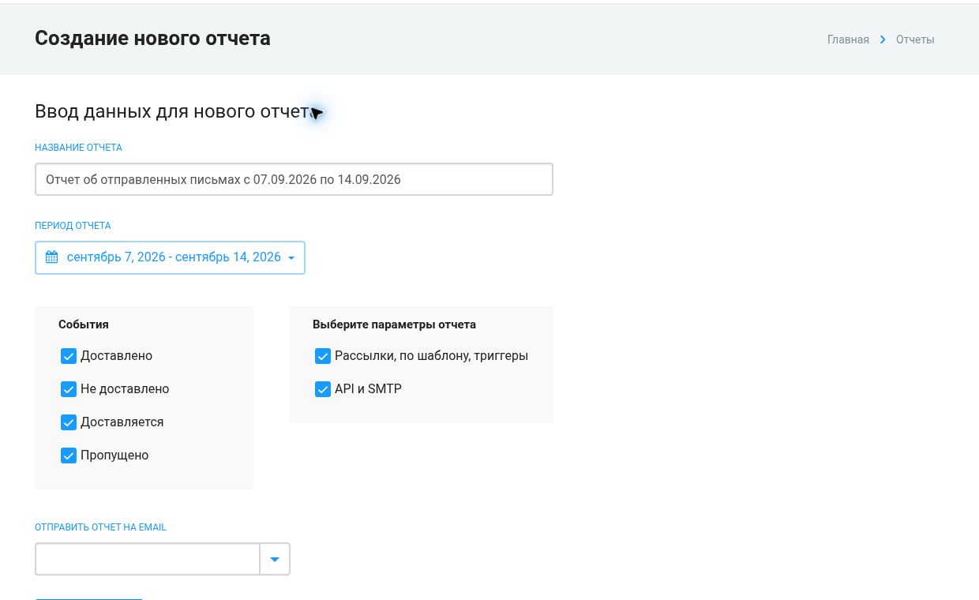Click the НАЗВАНИЕ ОТЧЕТА label
979x600 pixels.
[x=78, y=148]
